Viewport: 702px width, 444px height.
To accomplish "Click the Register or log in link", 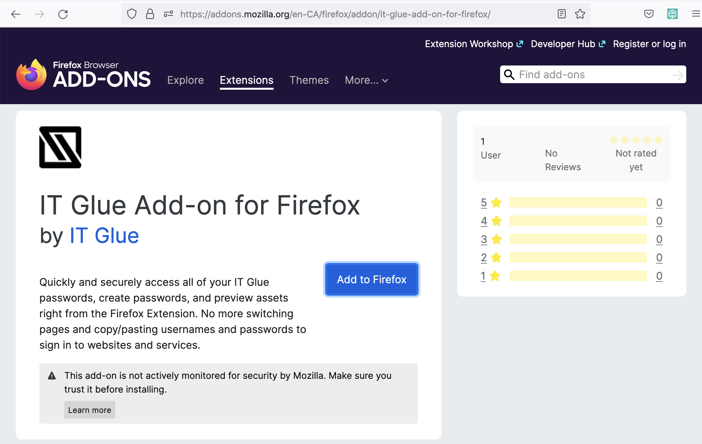I will point(649,44).
